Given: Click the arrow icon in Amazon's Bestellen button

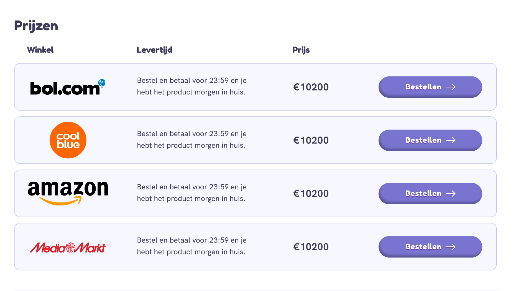Looking at the screenshot, I should (451, 194).
